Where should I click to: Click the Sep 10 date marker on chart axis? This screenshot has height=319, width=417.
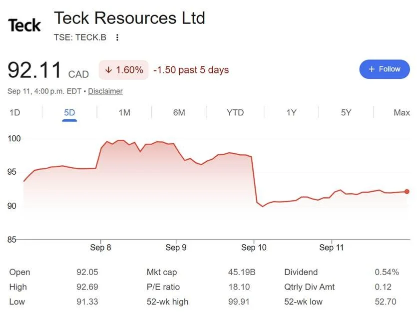pos(254,248)
